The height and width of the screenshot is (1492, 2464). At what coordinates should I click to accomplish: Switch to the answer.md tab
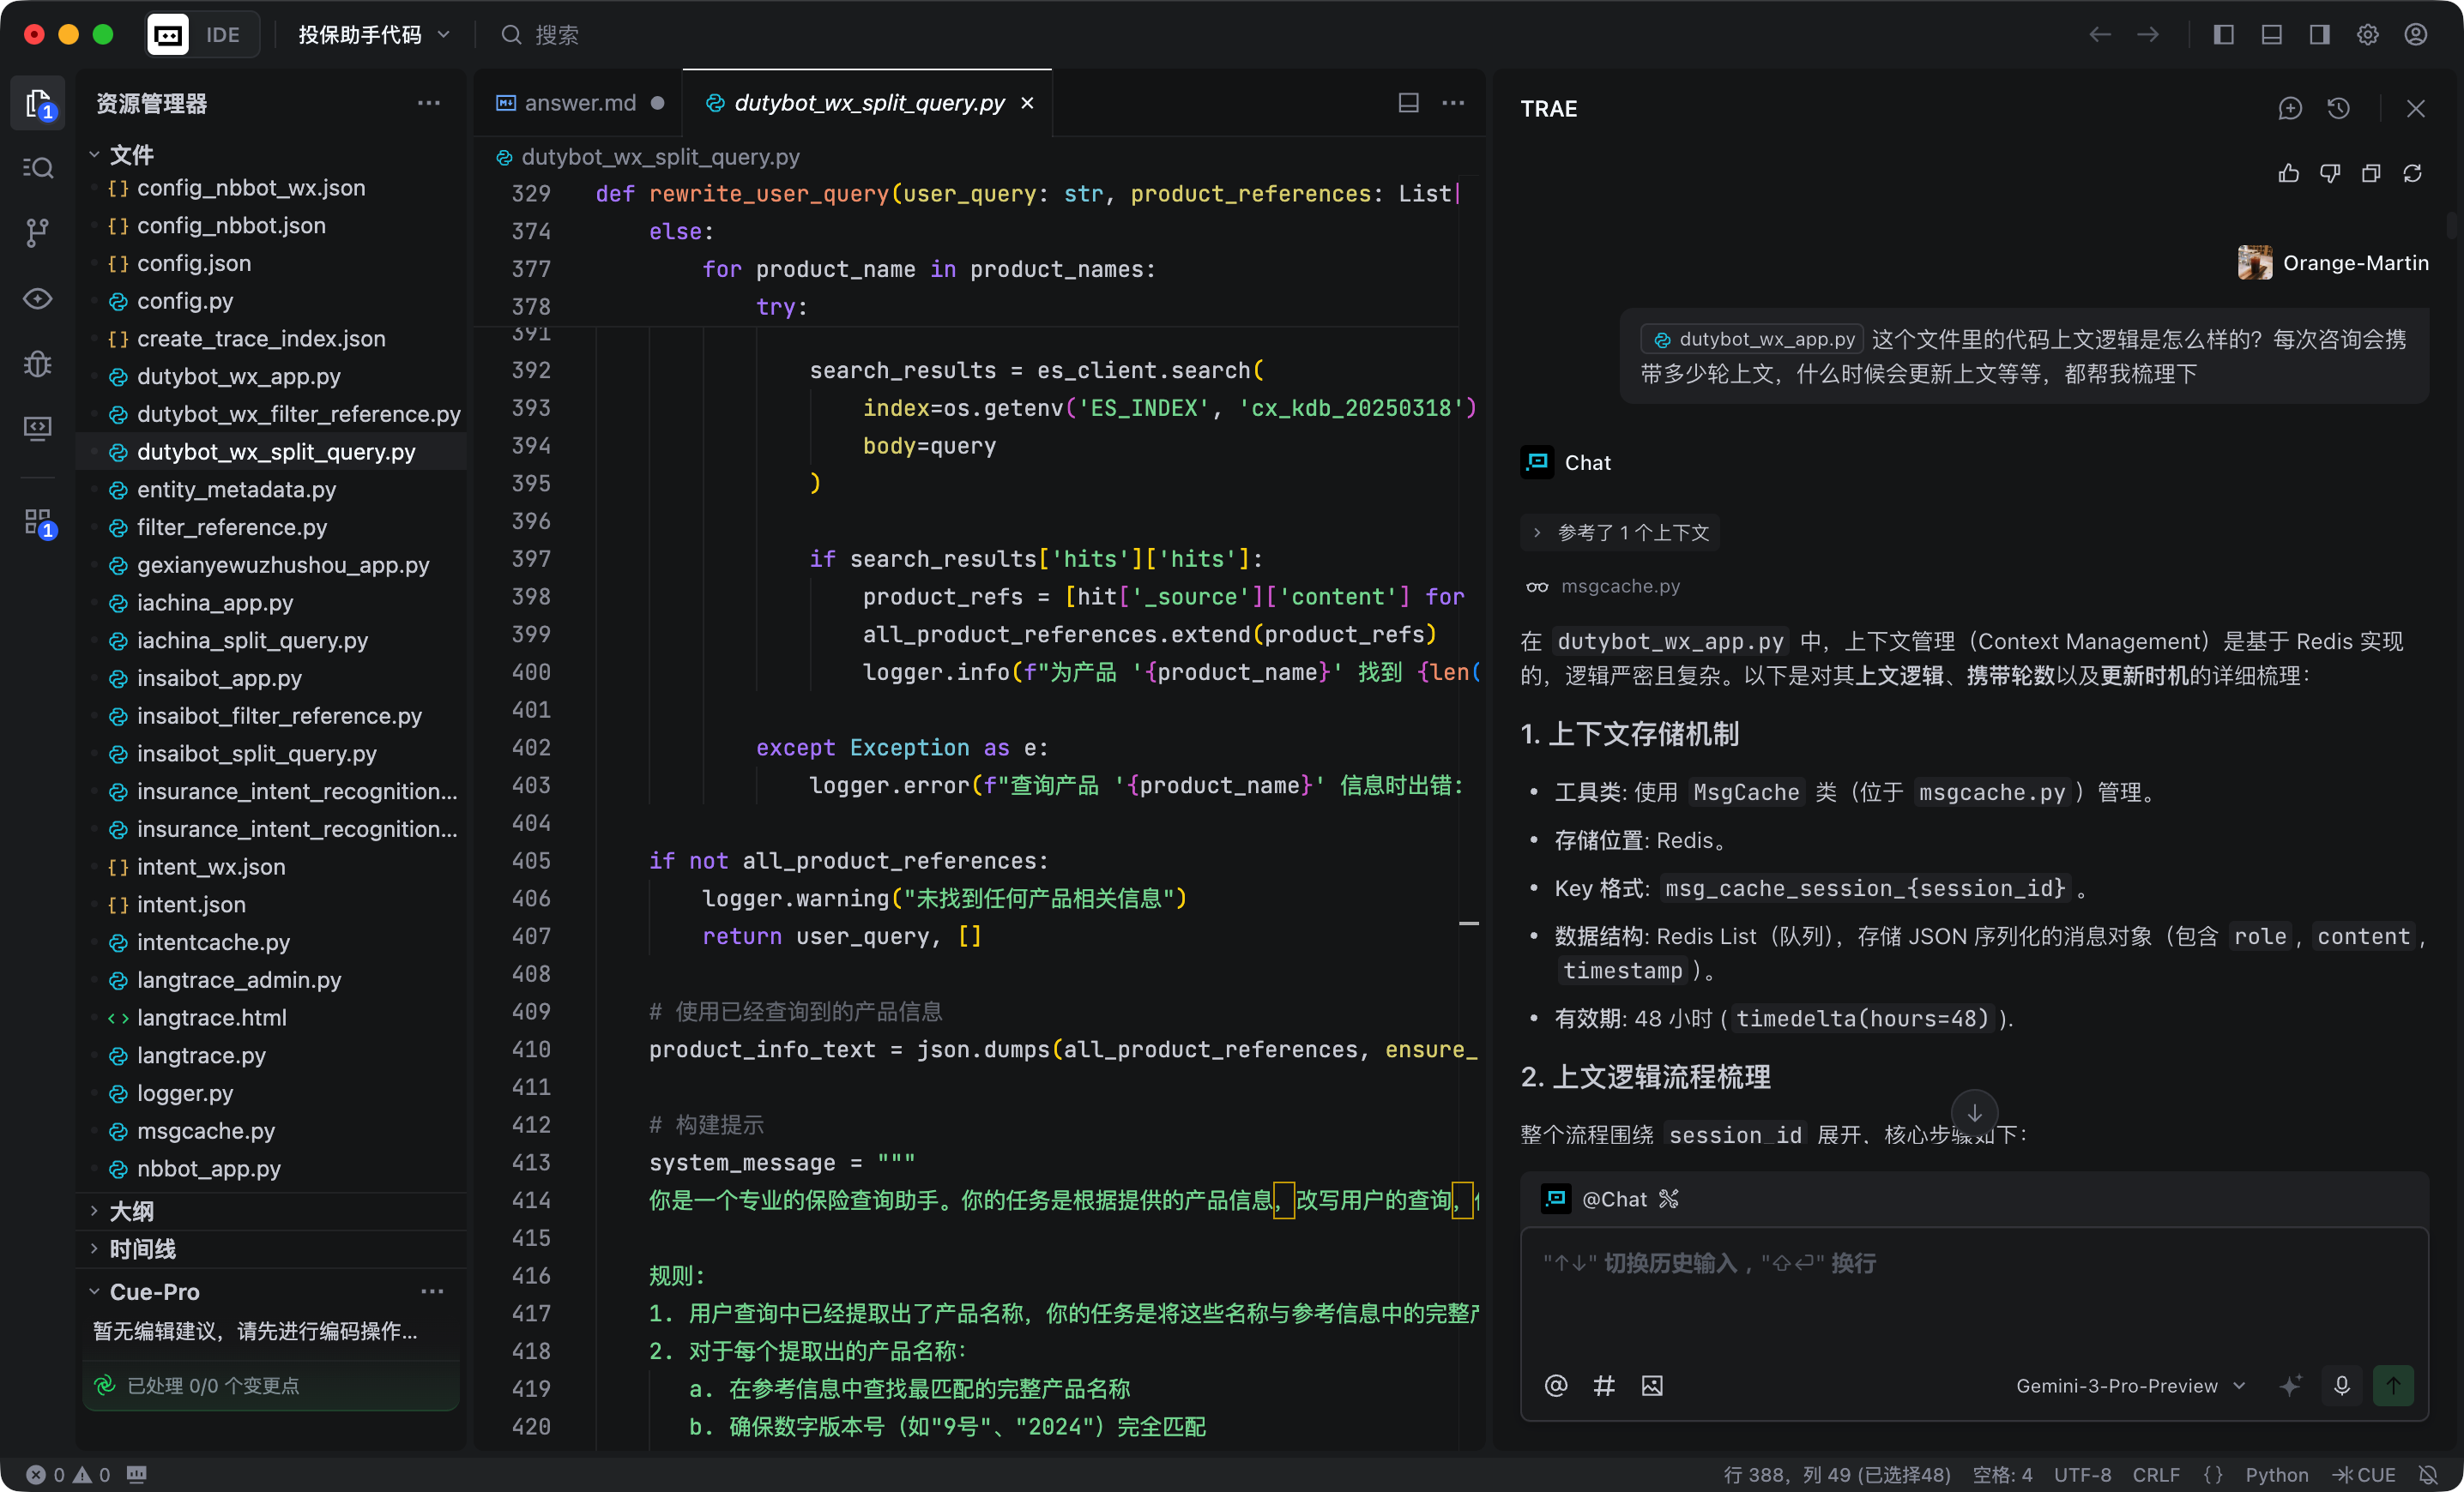(580, 103)
